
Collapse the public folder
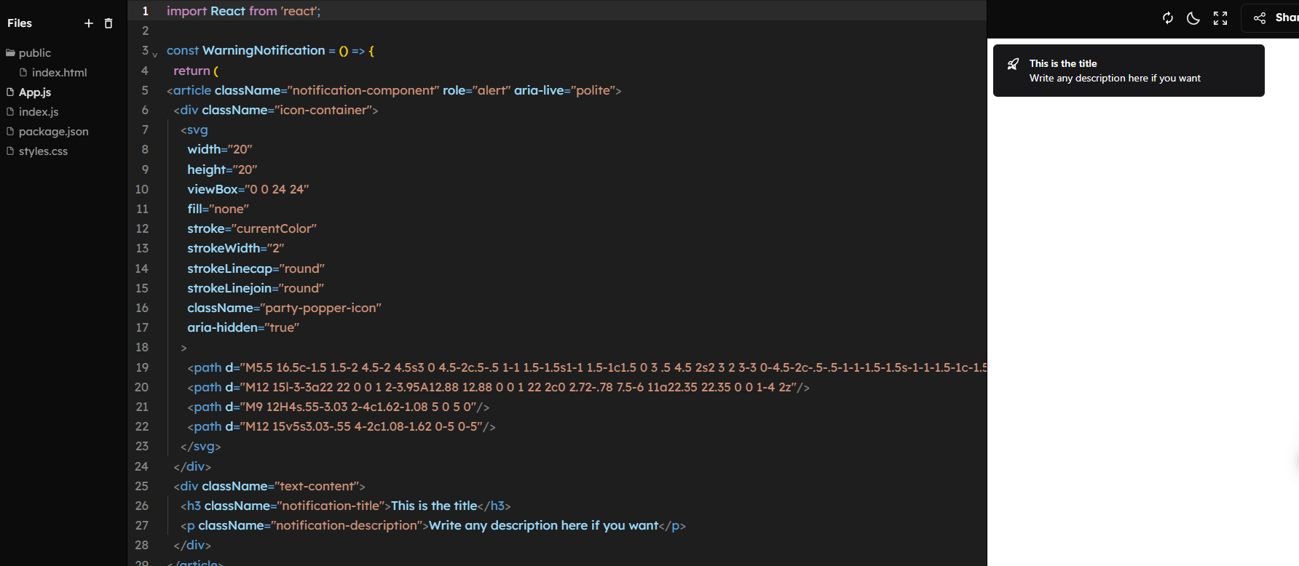(x=28, y=53)
